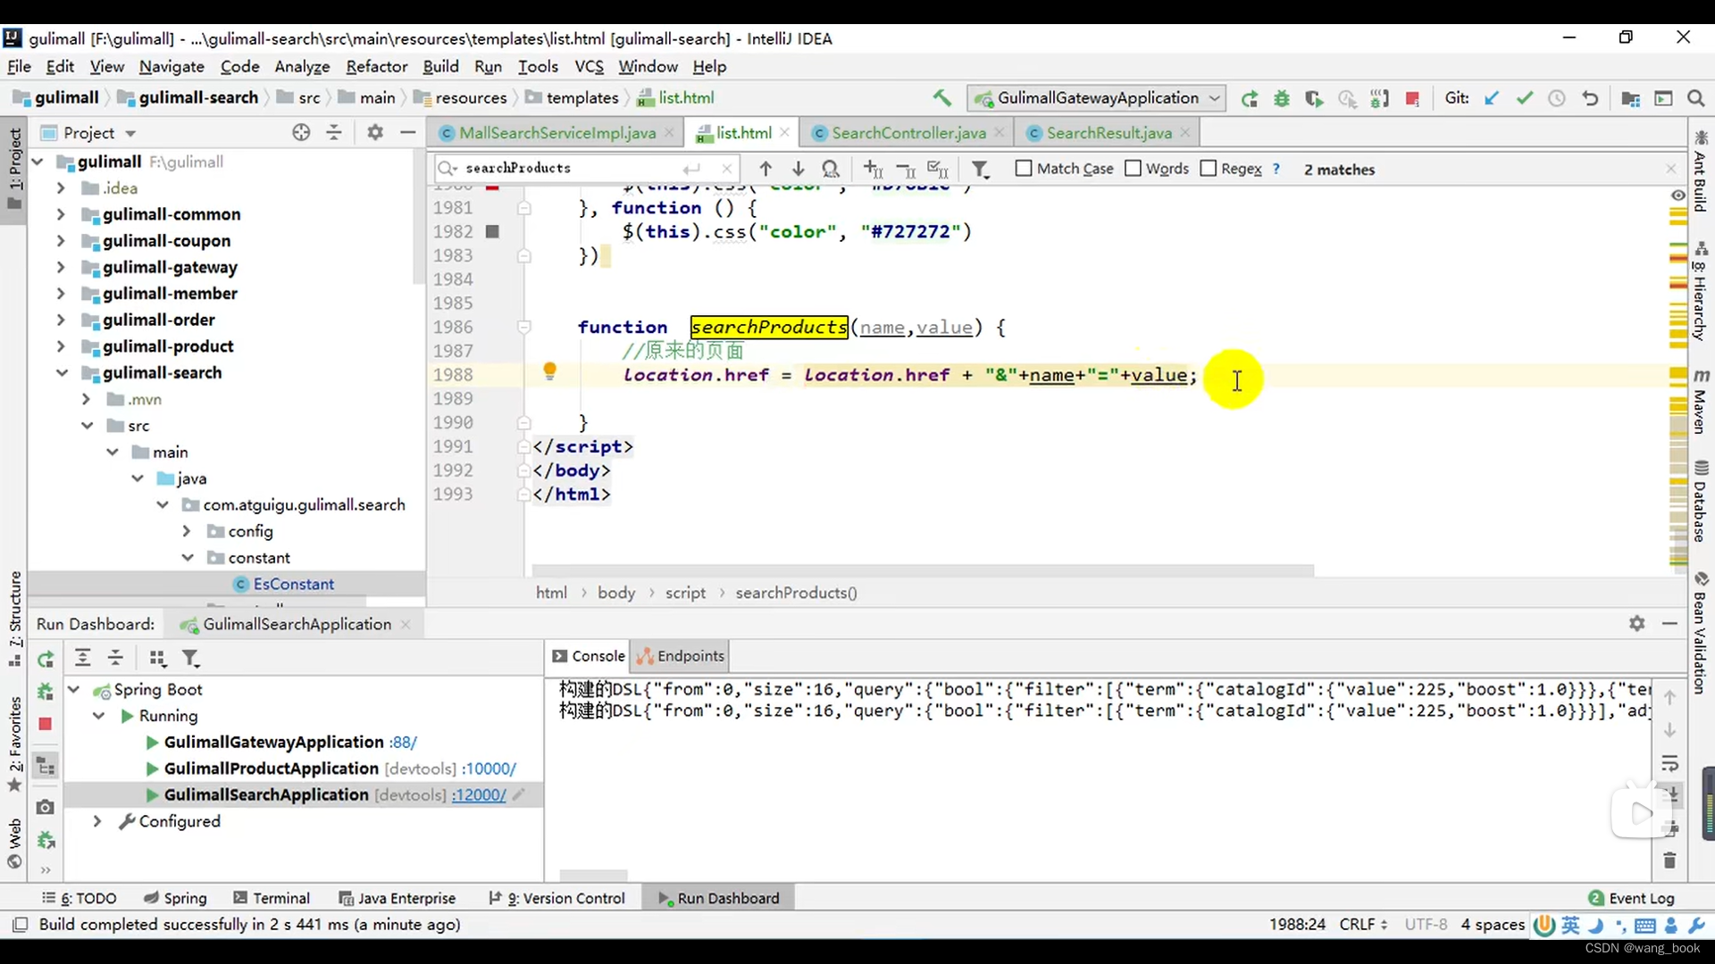This screenshot has width=1715, height=964.
Task: Select EsConstant class in project tree
Action: click(293, 584)
